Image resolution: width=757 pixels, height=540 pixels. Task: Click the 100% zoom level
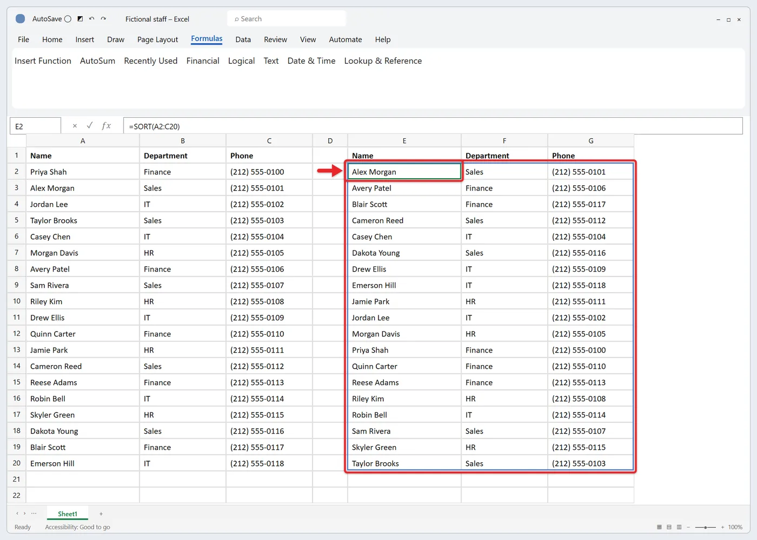(x=735, y=527)
